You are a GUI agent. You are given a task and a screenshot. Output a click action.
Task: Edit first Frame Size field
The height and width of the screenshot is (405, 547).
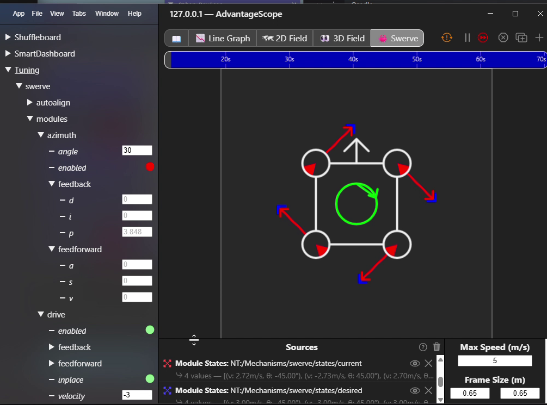pos(470,393)
